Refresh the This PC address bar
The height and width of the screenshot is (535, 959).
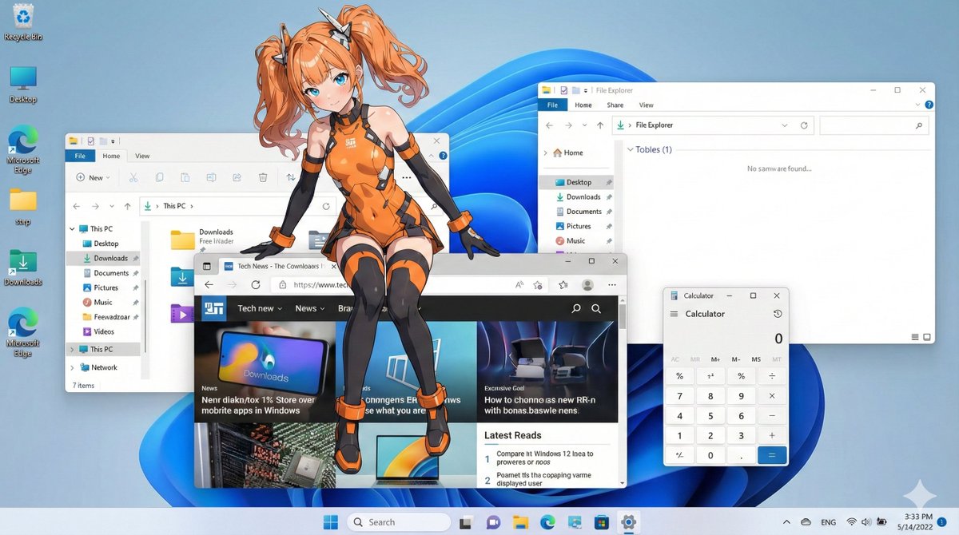tap(326, 206)
